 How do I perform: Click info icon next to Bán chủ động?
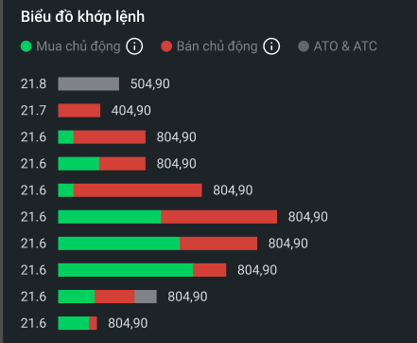click(271, 46)
